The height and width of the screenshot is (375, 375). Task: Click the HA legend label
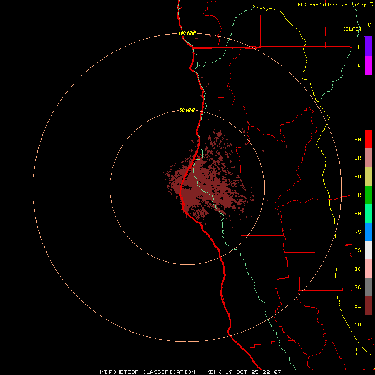357,140
